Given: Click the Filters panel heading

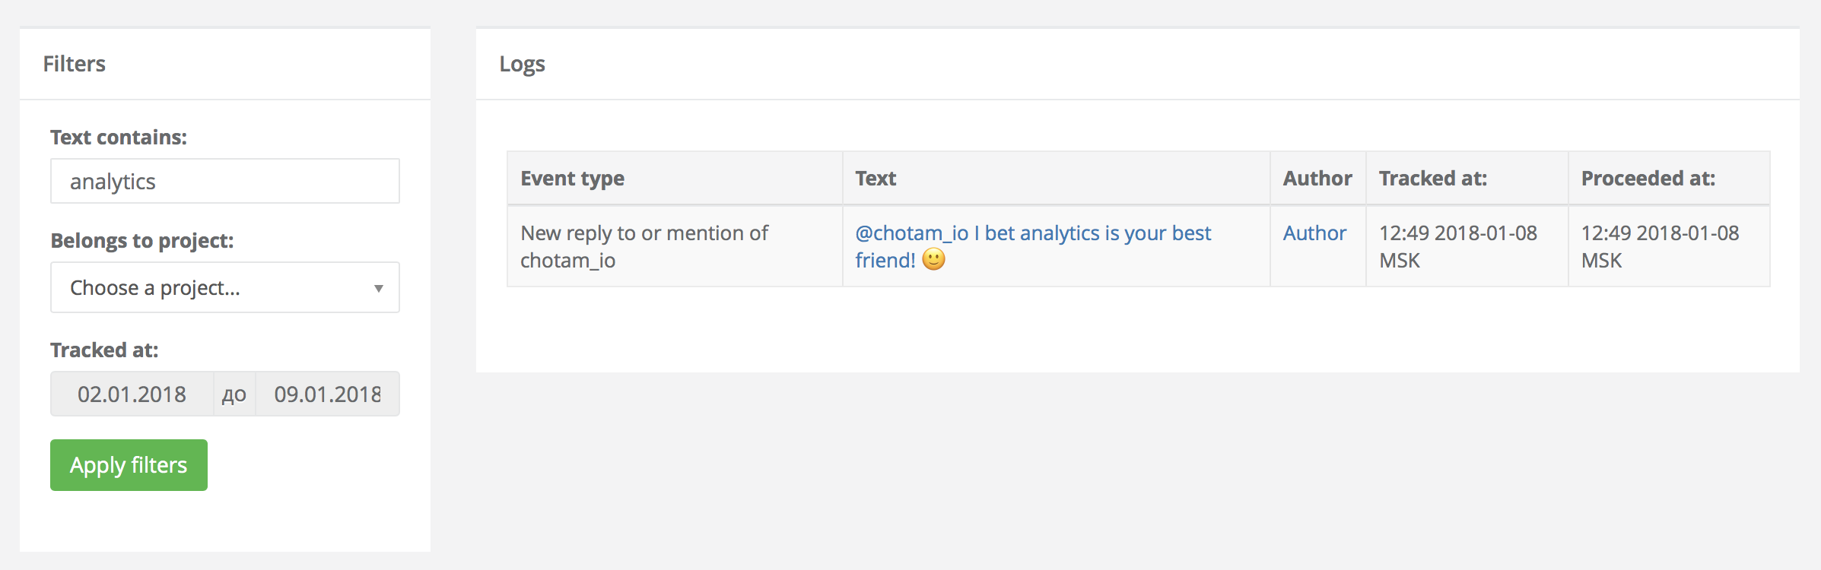Looking at the screenshot, I should [x=74, y=64].
